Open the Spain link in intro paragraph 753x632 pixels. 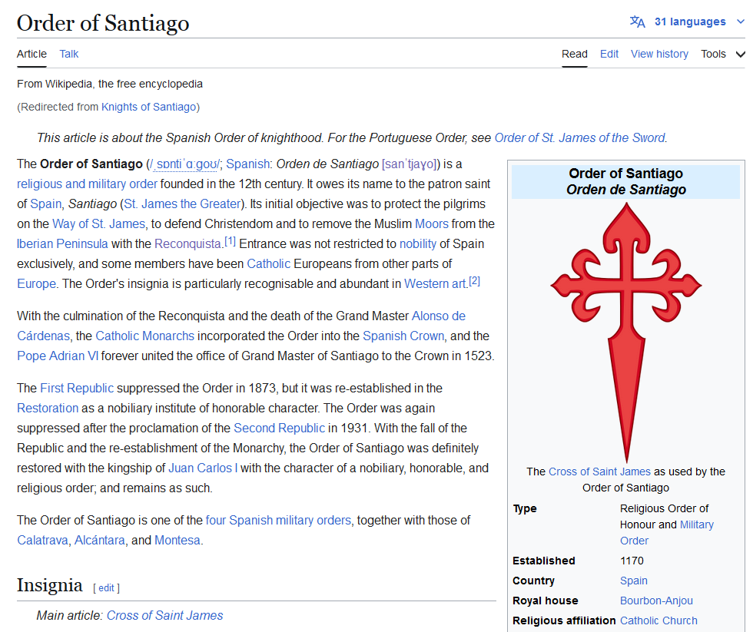click(45, 204)
